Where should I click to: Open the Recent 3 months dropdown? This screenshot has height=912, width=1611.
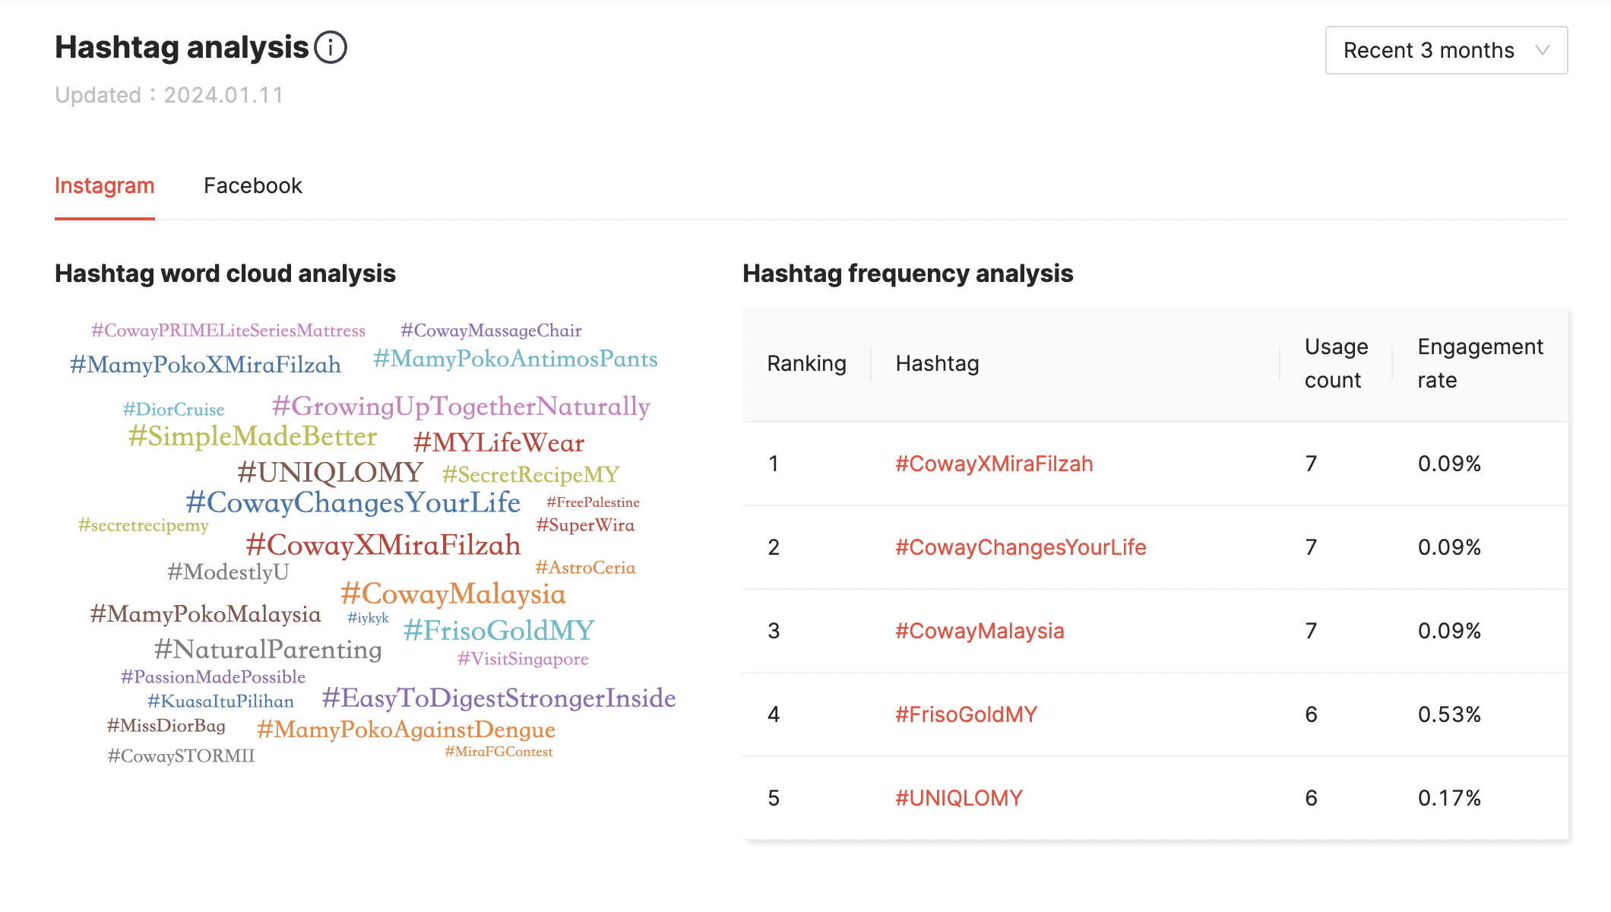tap(1446, 50)
